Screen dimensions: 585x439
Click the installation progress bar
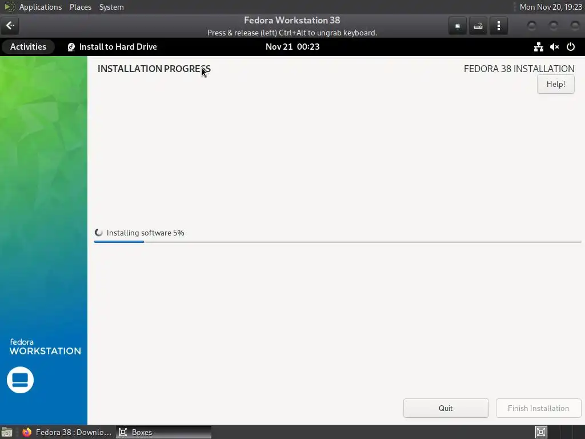click(338, 242)
